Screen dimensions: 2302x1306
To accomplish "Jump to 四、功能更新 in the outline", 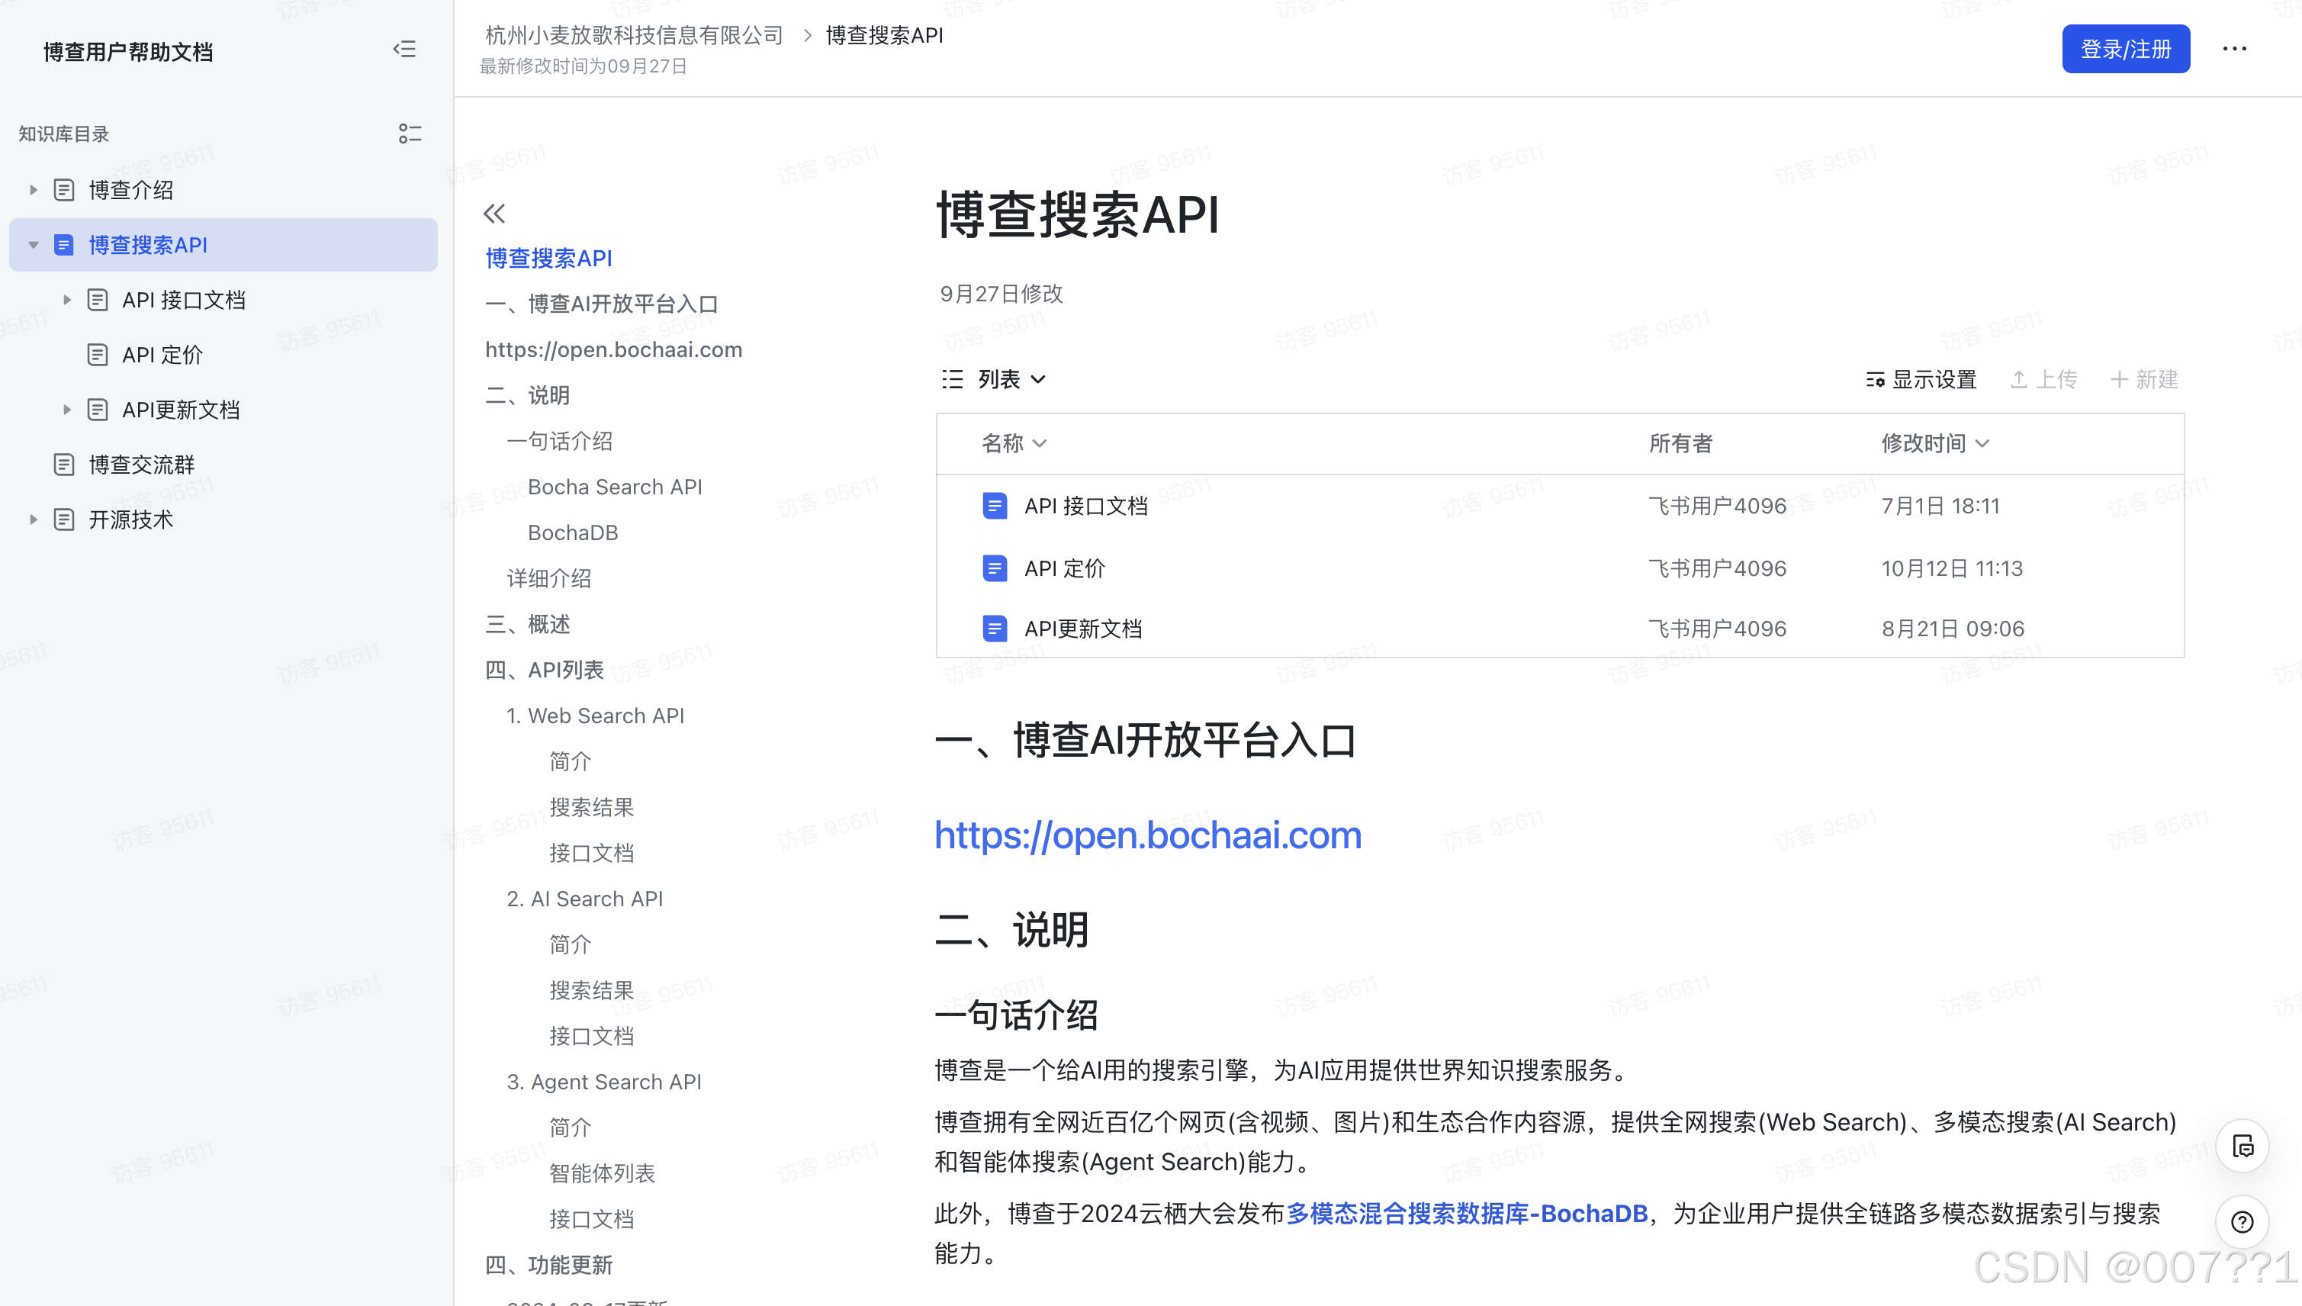I will [x=549, y=1265].
